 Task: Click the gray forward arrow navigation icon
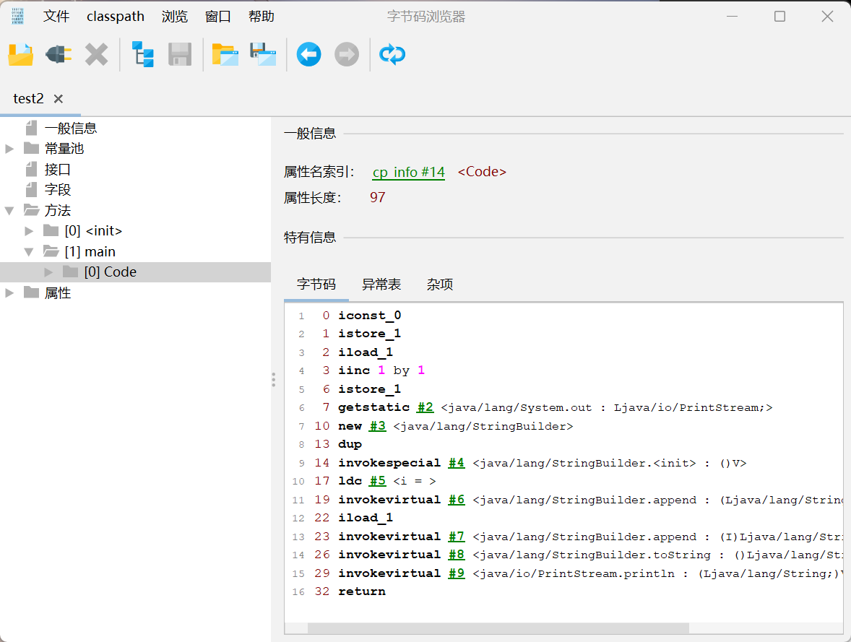click(x=347, y=54)
